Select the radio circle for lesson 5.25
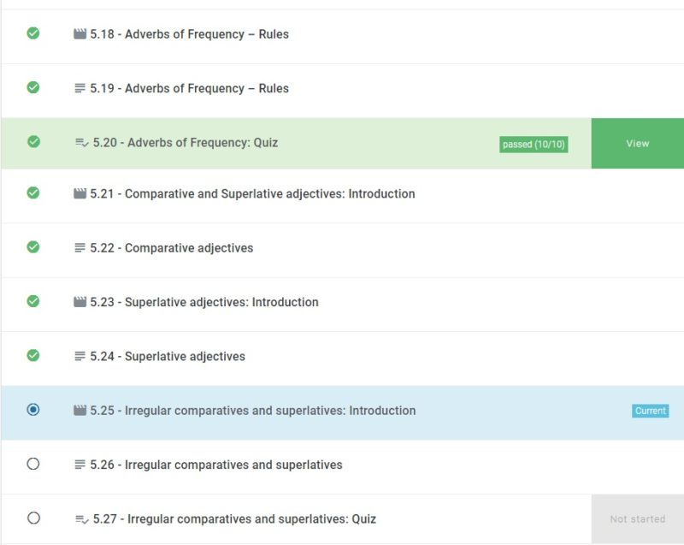Image resolution: width=684 pixels, height=545 pixels. (33, 410)
